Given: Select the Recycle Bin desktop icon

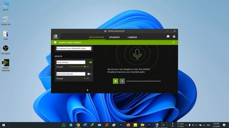Looking at the screenshot, I should [x=6, y=21].
